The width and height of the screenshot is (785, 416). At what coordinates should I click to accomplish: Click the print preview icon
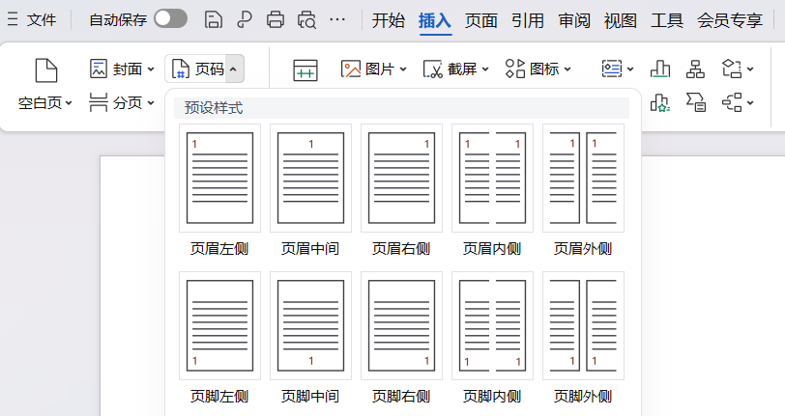306,20
